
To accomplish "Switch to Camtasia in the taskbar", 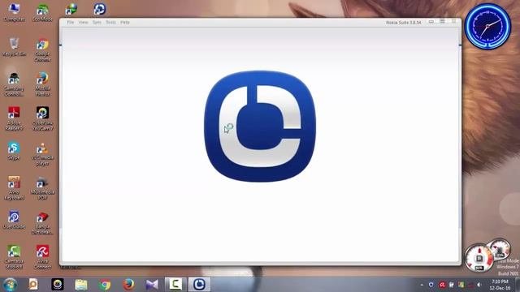I will 175,285.
